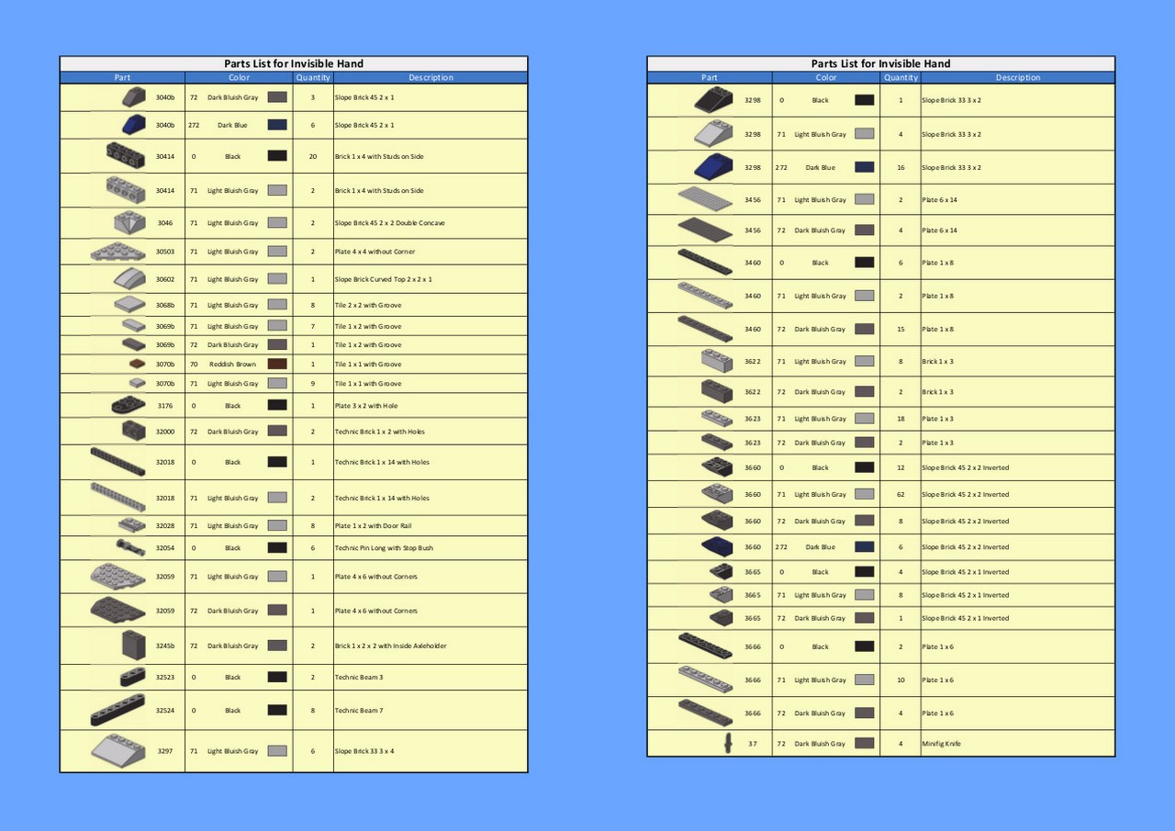The image size is (1175, 831).
Task: Select the 32054 Technic pin image
Action: (x=130, y=547)
